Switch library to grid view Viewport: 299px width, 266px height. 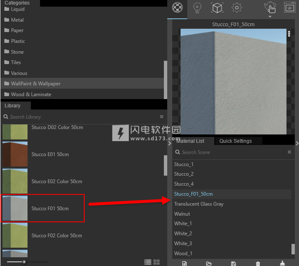pos(156,262)
